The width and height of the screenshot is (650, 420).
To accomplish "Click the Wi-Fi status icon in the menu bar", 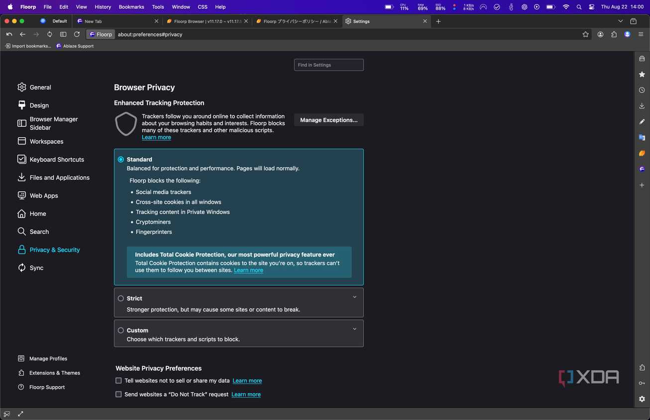I will (x=566, y=7).
